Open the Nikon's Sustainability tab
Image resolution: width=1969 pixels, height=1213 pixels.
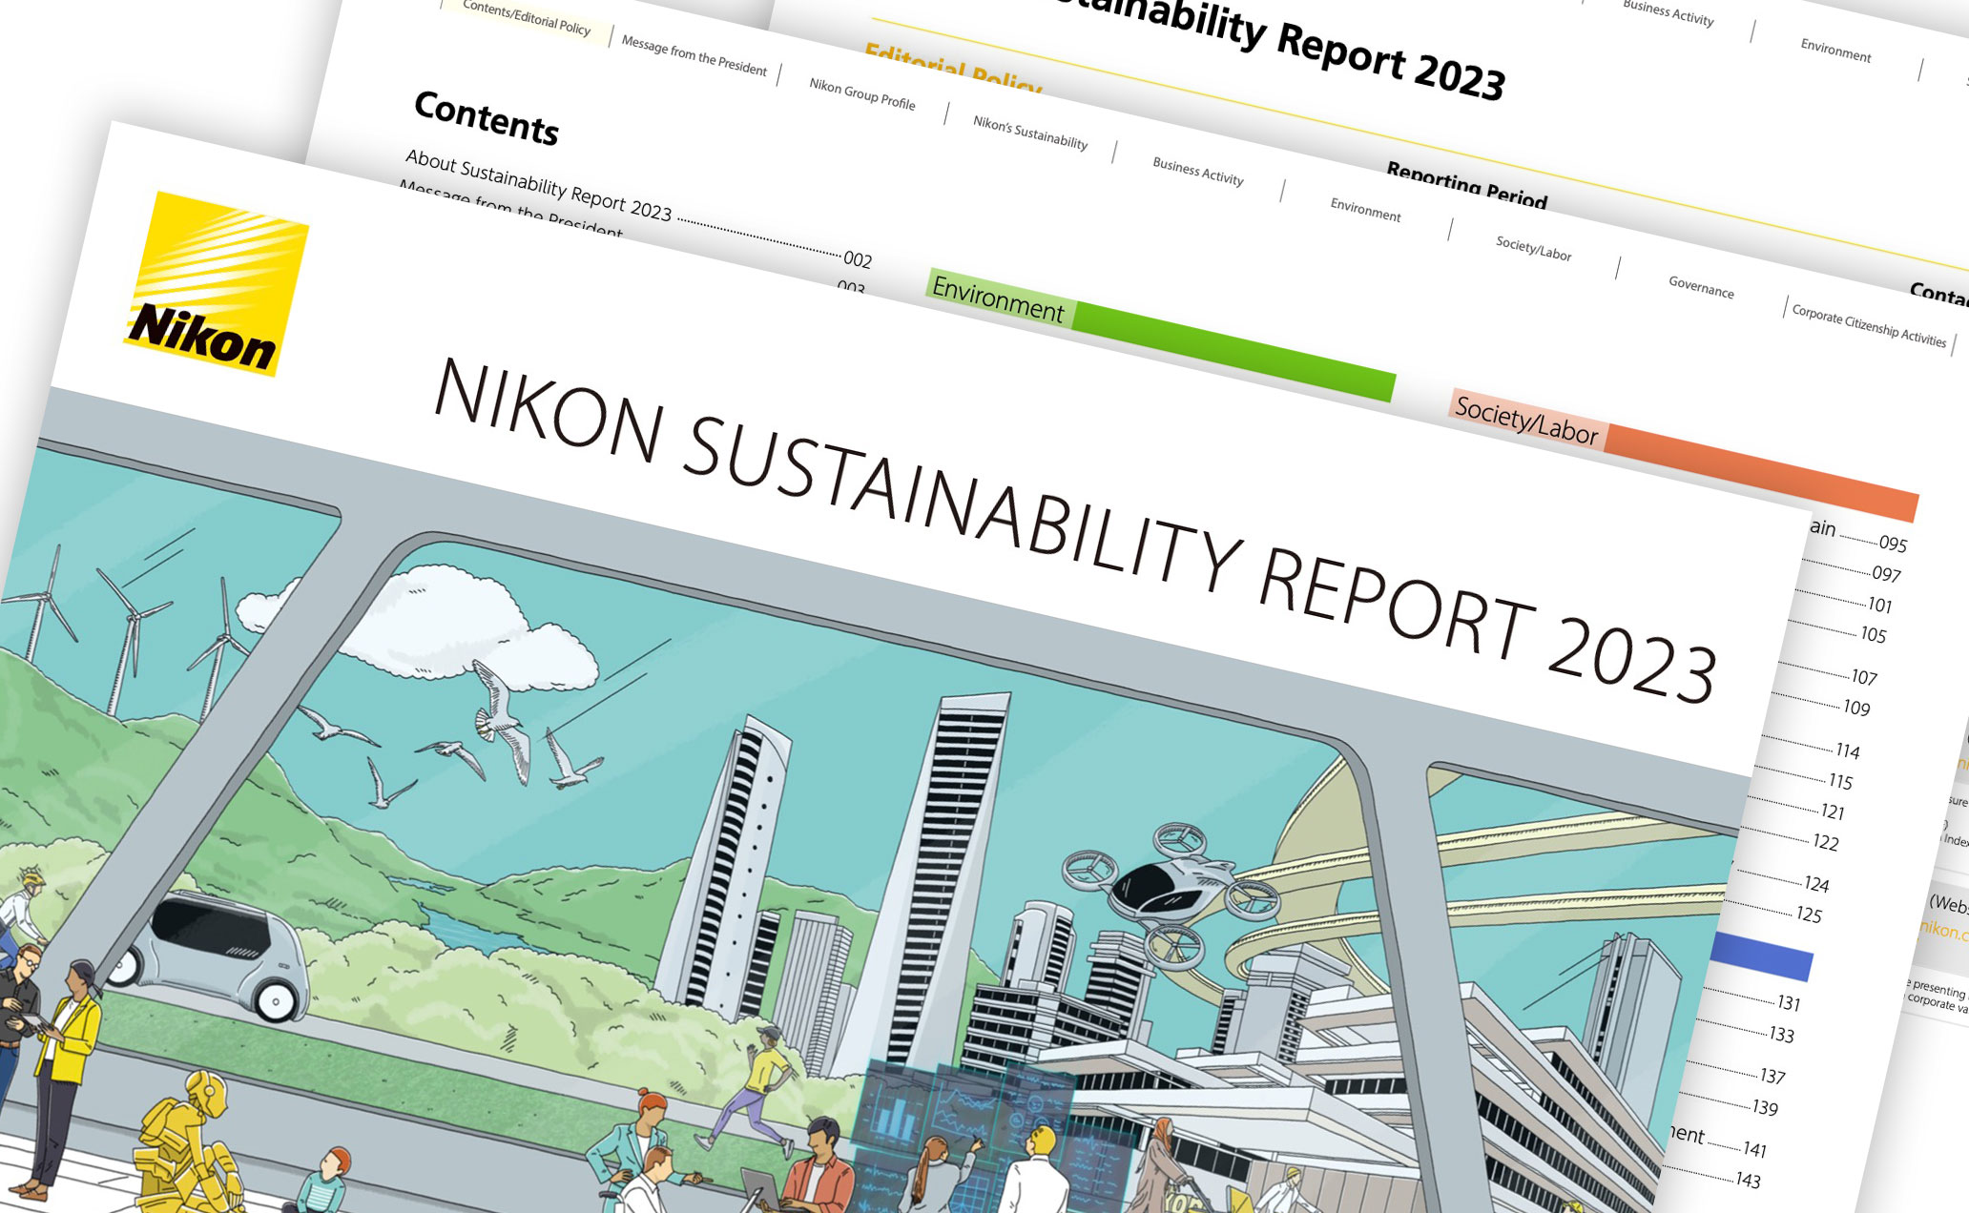coord(1030,133)
